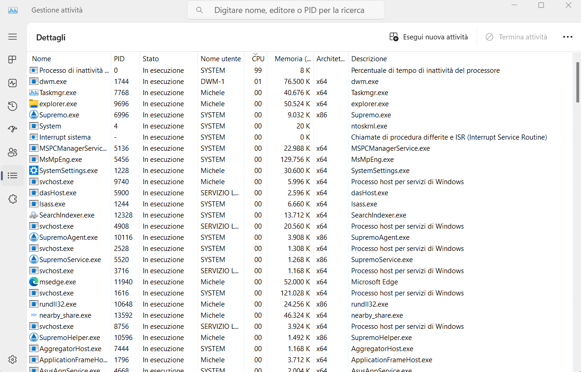Select MsMpEng.exe process name

60,159
